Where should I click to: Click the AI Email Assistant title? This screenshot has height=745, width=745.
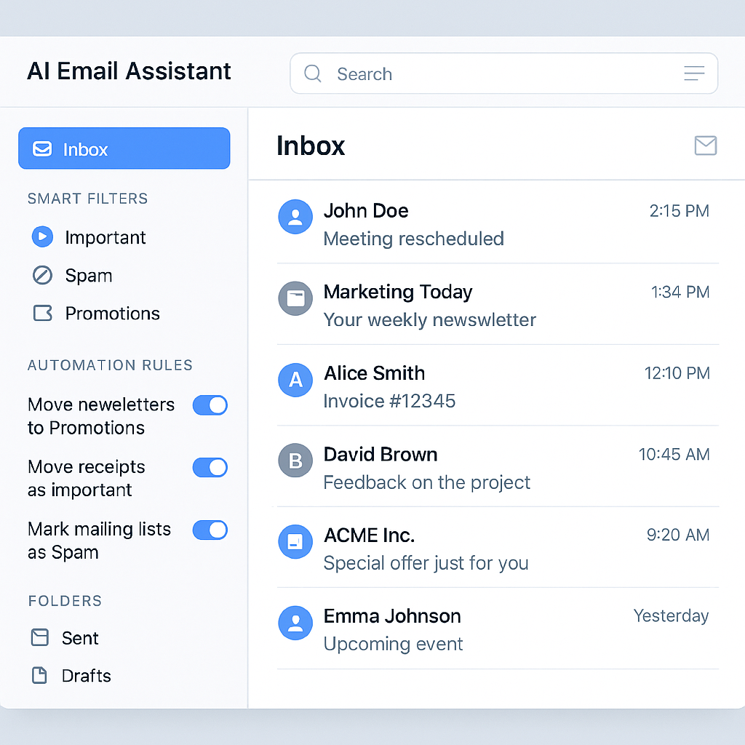[129, 71]
